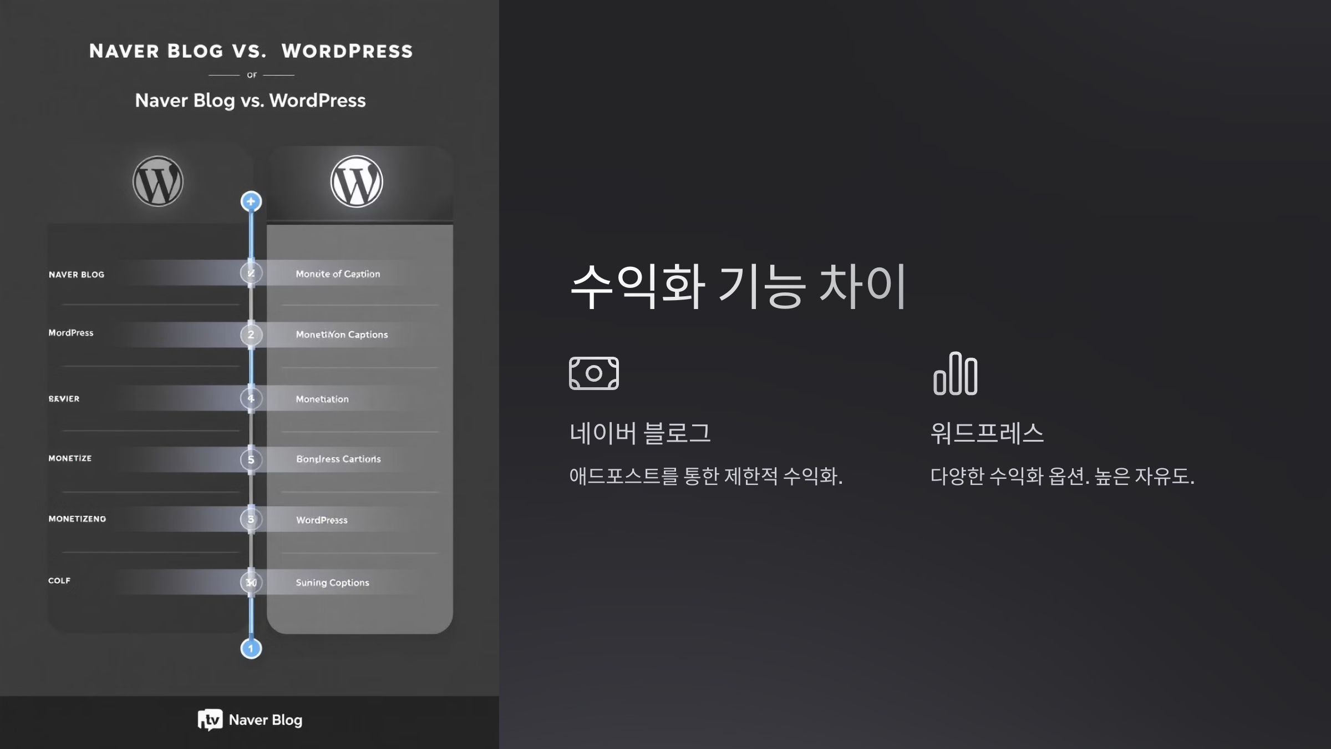This screenshot has height=749, width=1331.
Task: Click the timeline node beside Monoite of Caption
Action: pos(251,273)
